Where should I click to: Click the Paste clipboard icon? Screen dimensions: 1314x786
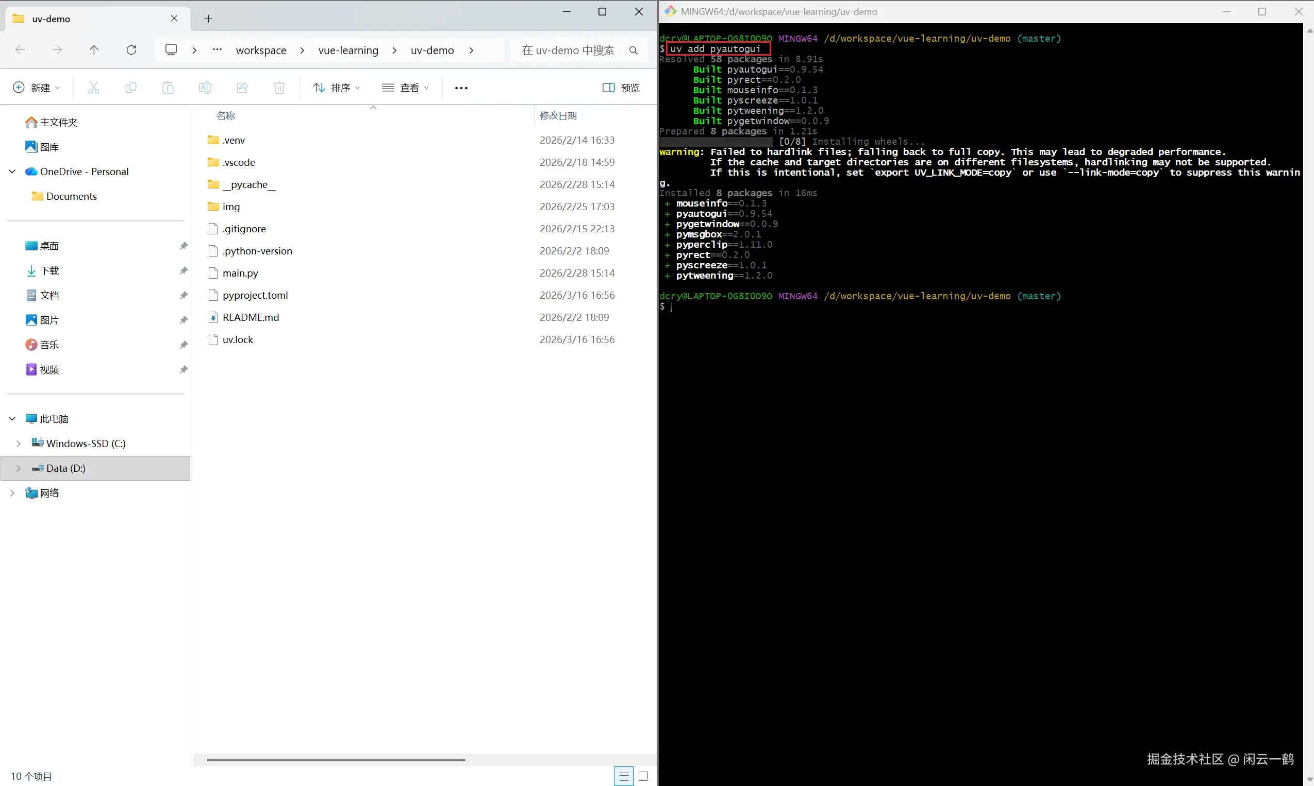(x=168, y=88)
